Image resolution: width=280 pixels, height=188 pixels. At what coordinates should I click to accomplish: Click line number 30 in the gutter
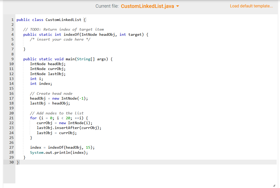click(11, 162)
